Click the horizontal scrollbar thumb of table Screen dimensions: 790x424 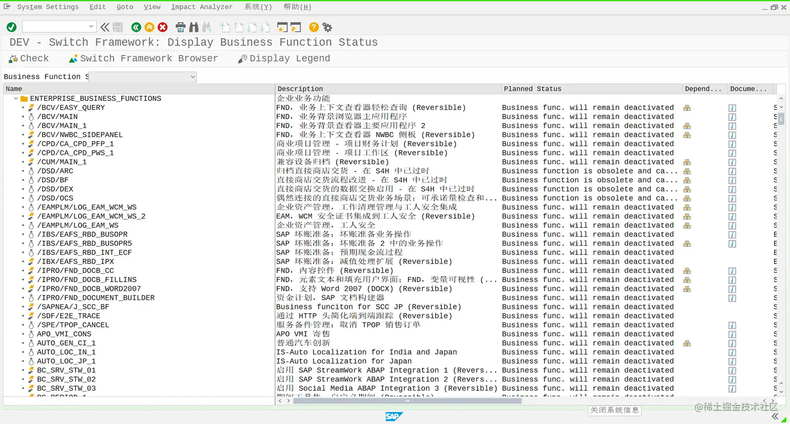click(x=408, y=401)
